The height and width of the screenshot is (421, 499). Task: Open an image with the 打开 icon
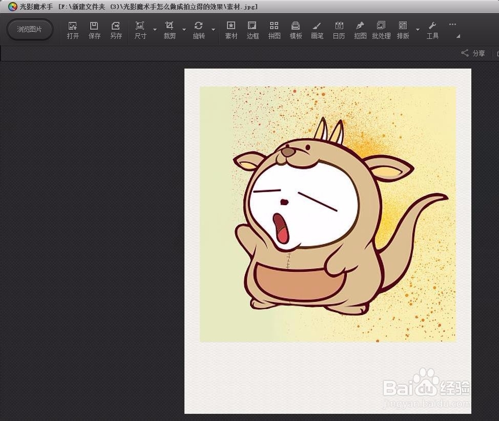coord(73,30)
